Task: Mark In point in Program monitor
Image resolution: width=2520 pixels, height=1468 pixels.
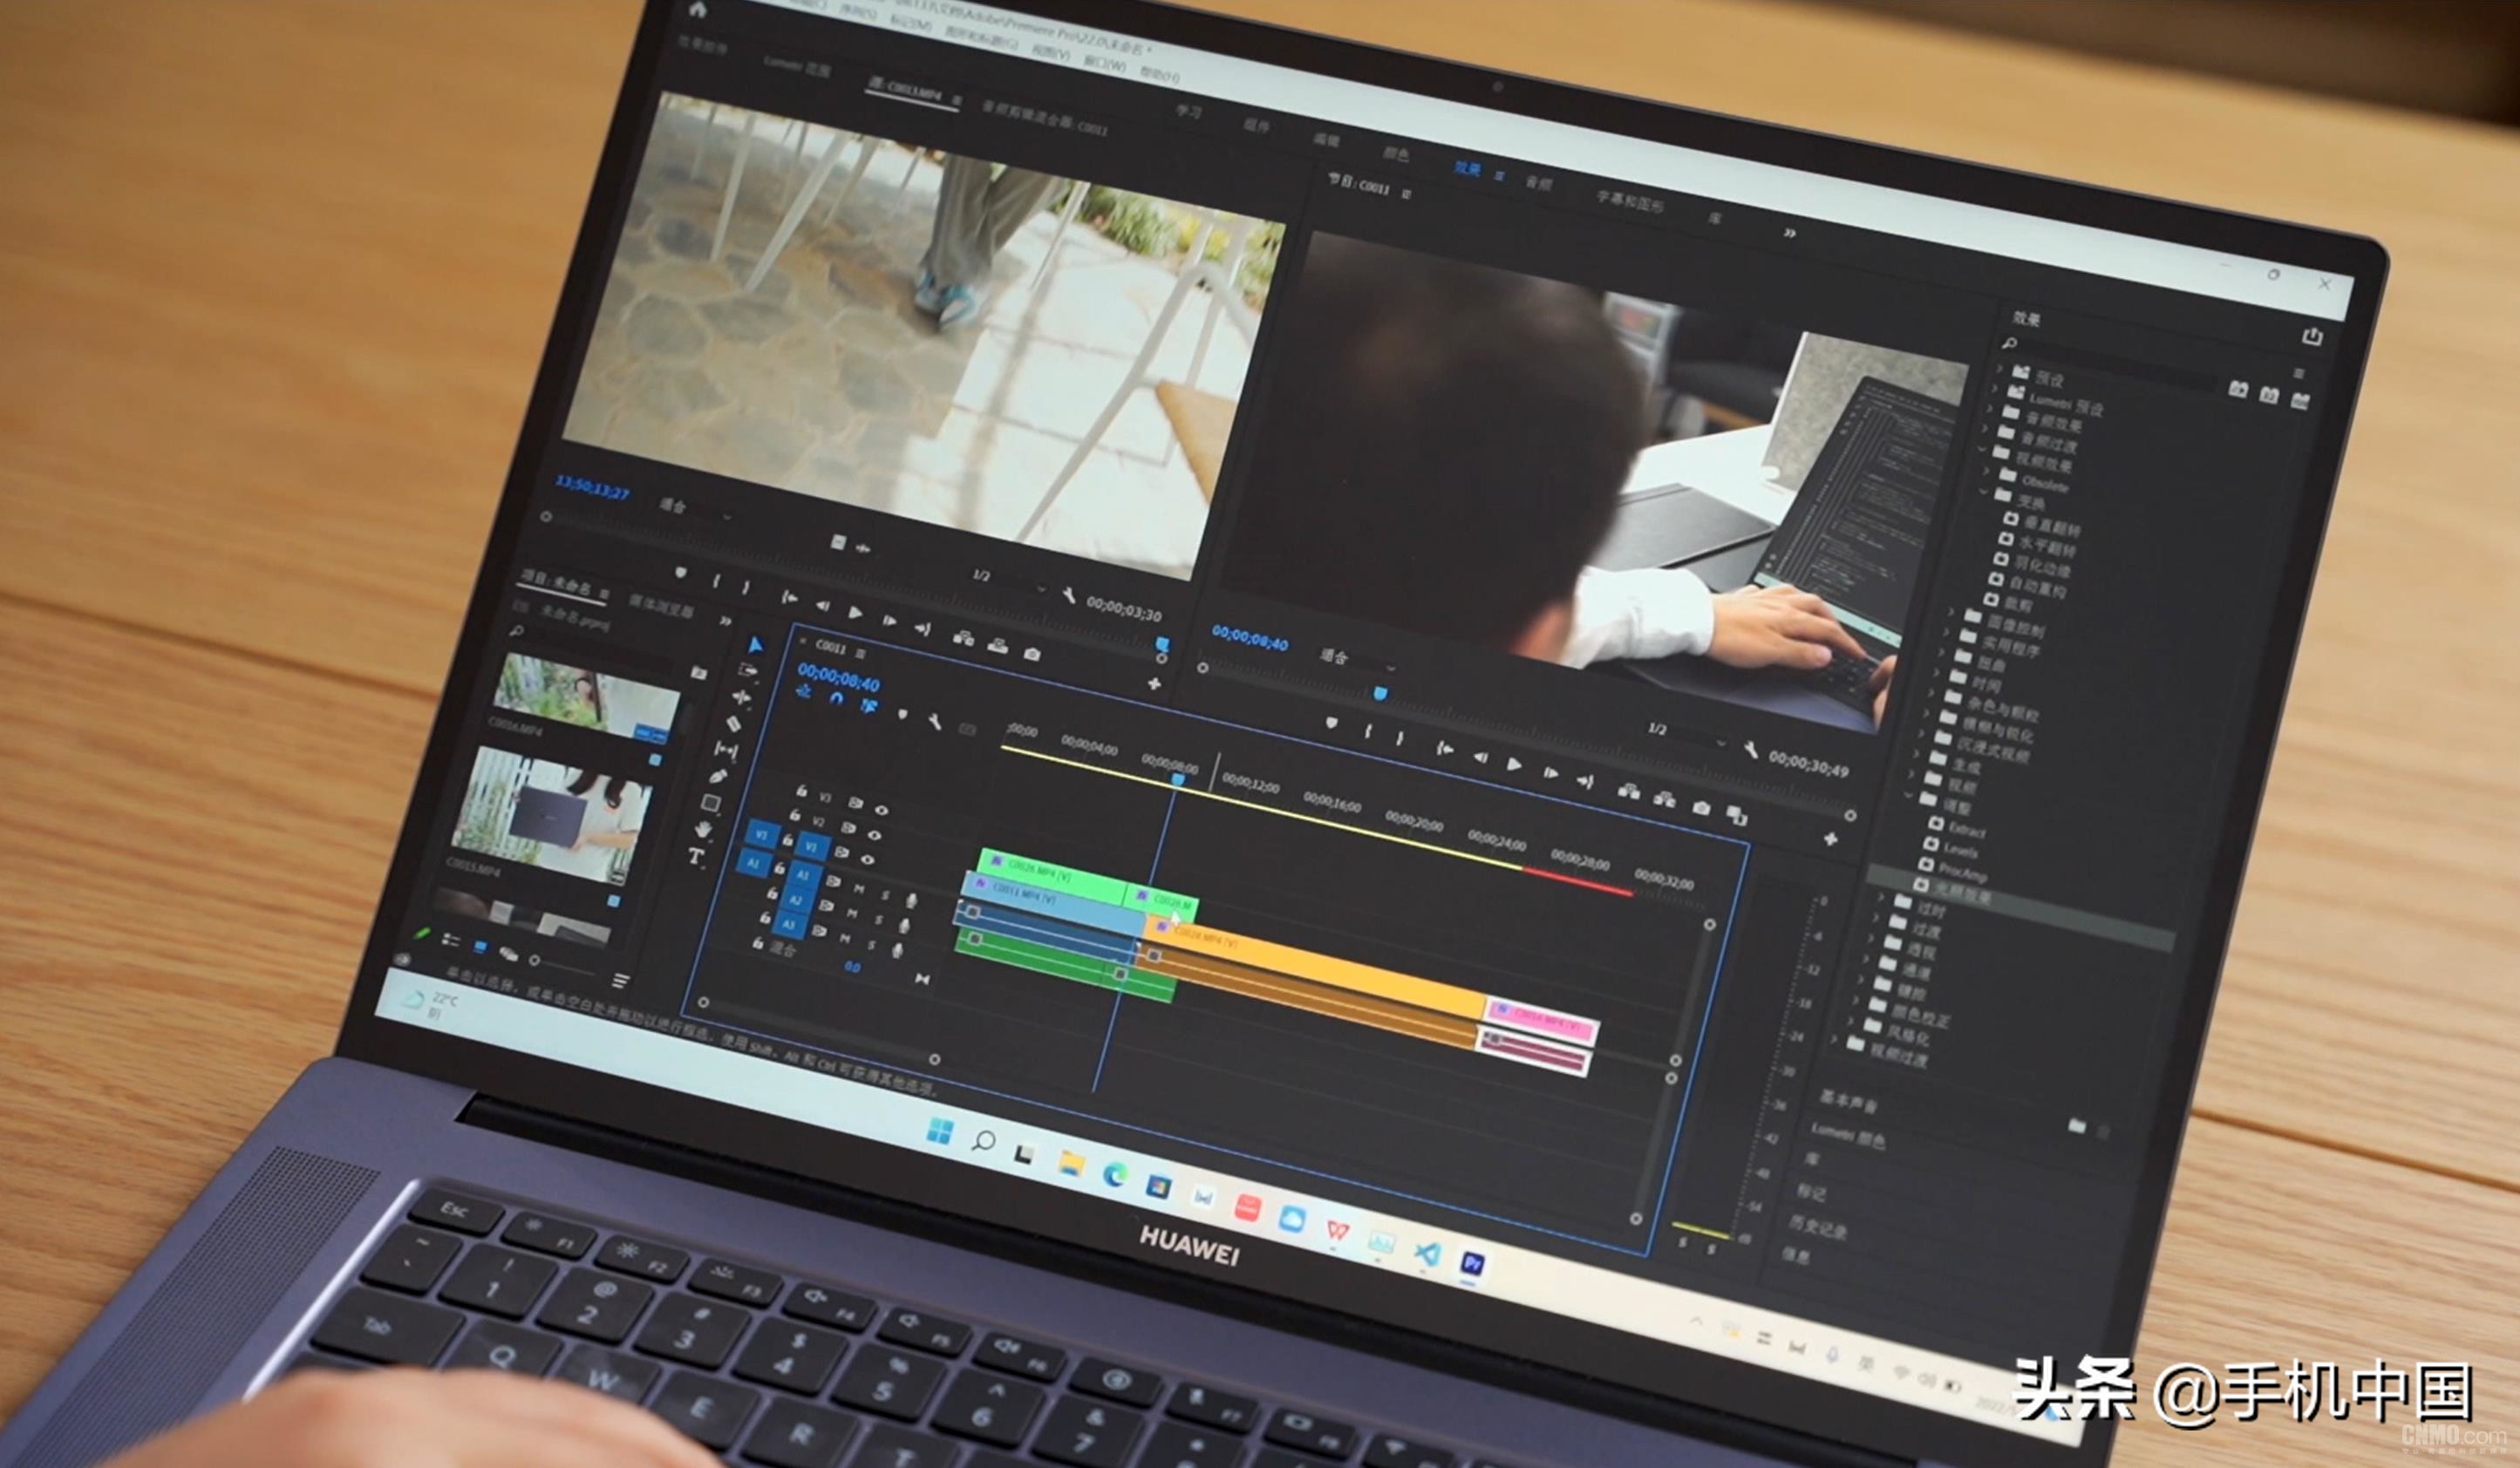Action: (1367, 732)
